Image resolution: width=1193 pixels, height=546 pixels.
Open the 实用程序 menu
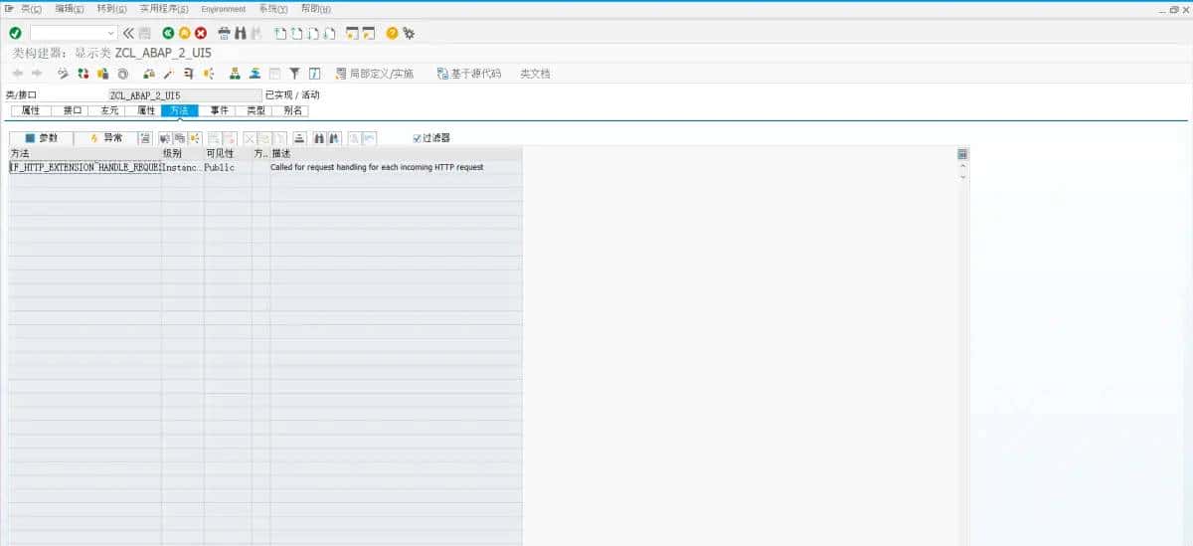point(164,9)
